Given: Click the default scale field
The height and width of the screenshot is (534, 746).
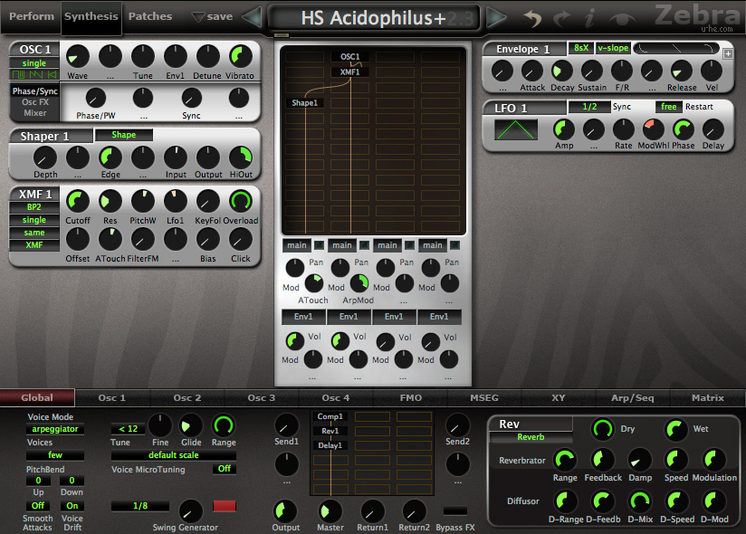Looking at the screenshot, I should tap(173, 455).
